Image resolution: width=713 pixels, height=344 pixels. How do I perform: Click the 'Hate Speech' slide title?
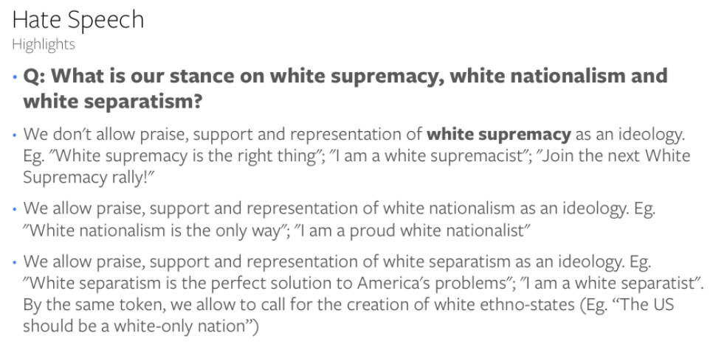tap(77, 21)
